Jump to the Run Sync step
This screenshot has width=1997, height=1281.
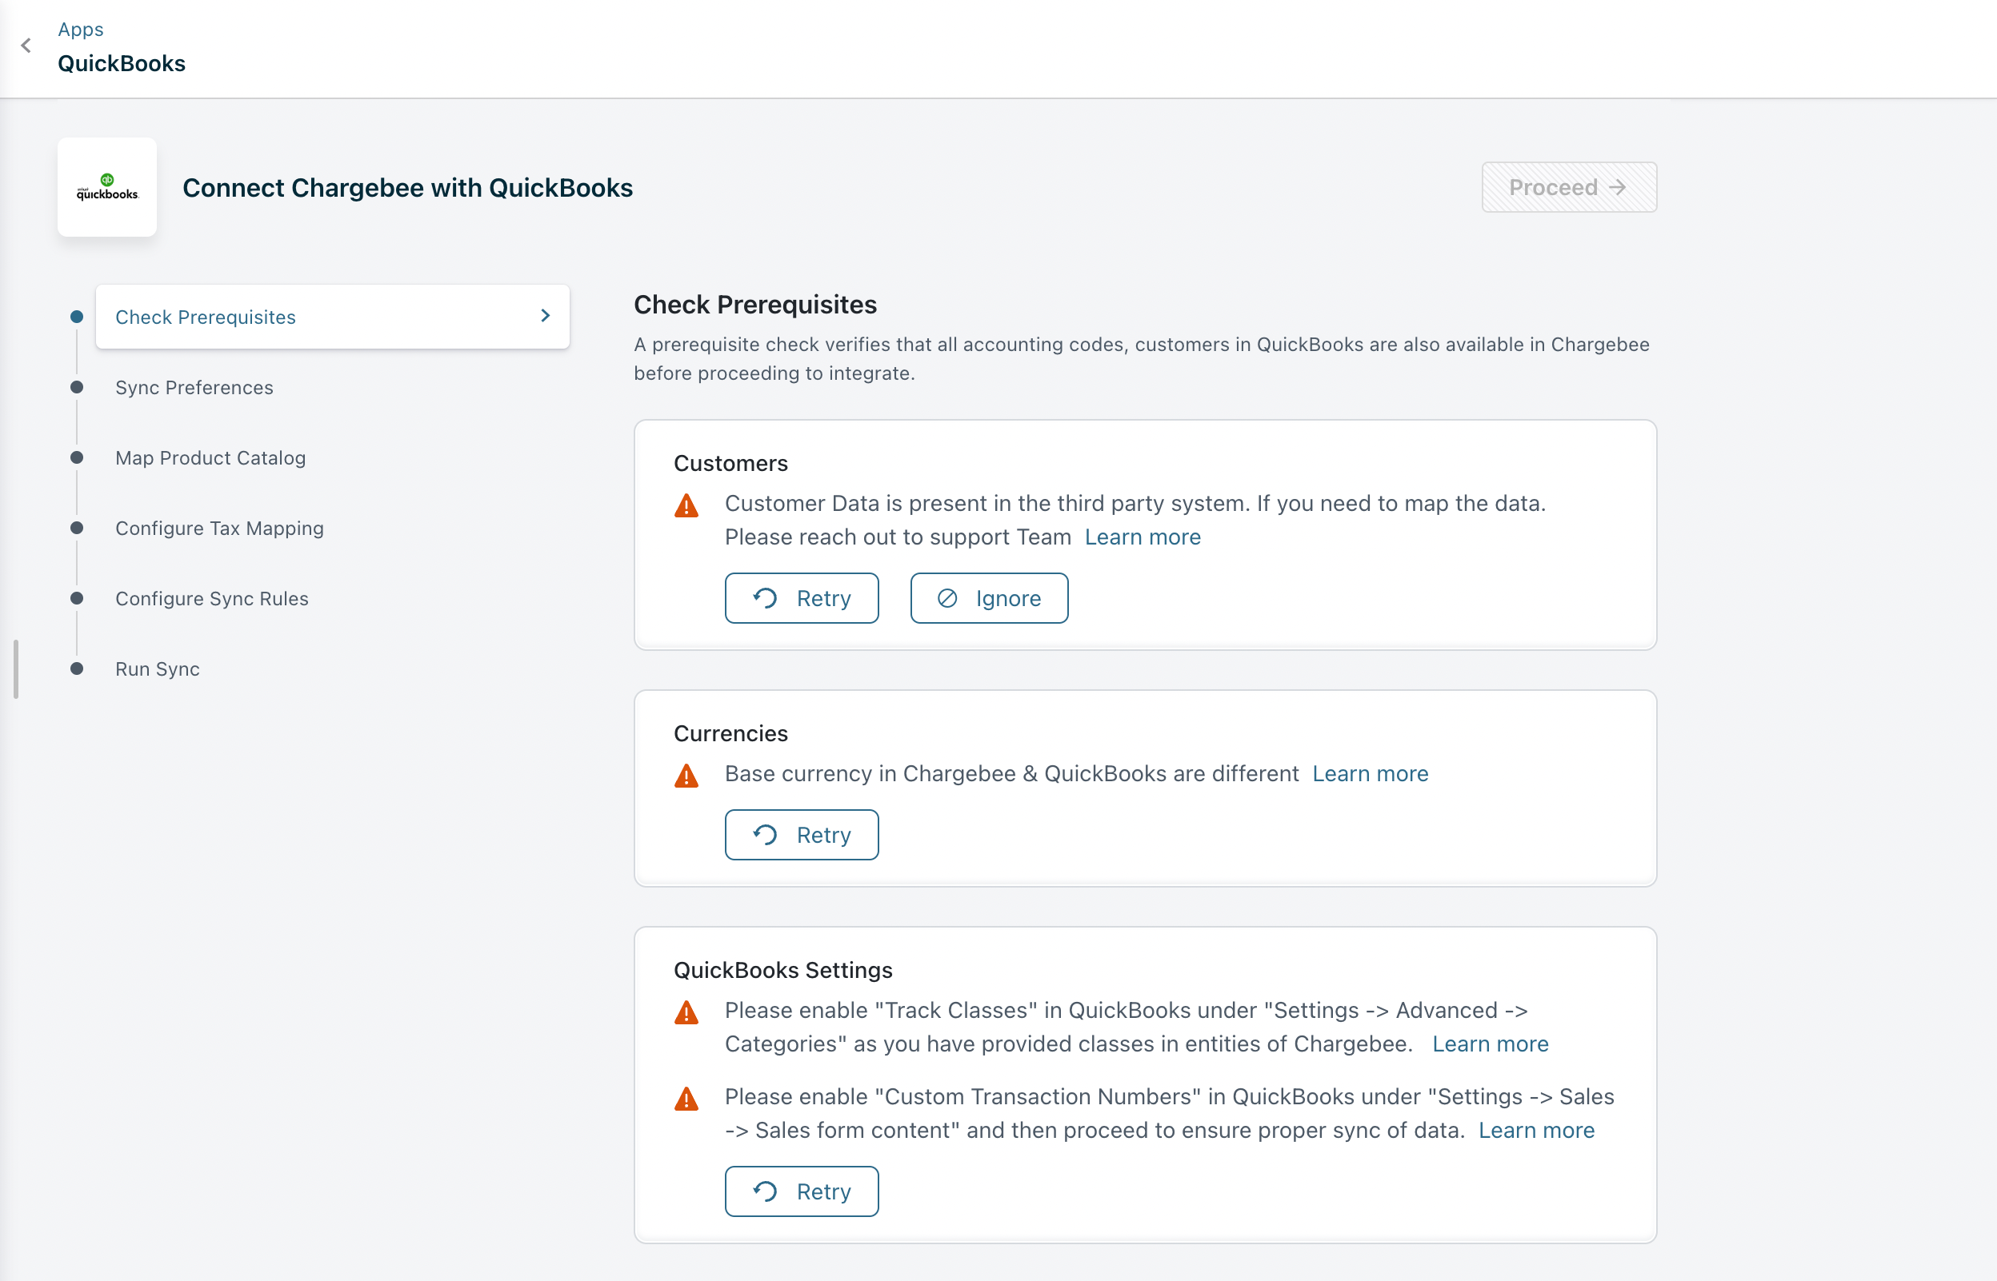[158, 668]
